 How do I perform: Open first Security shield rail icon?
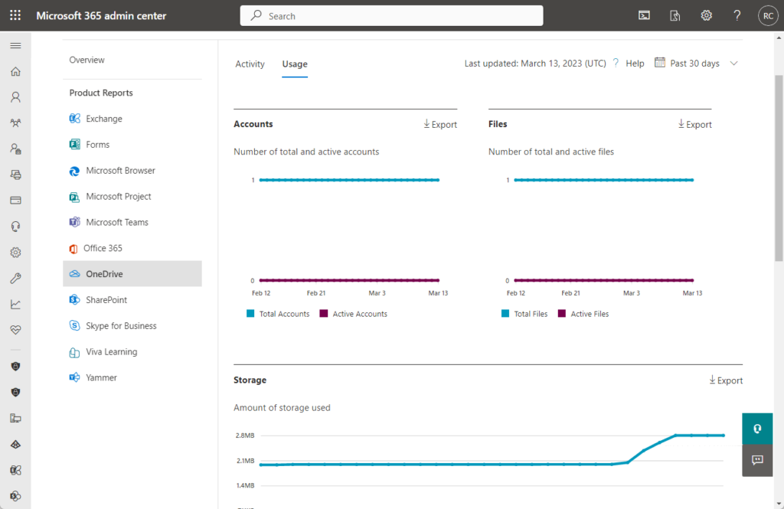point(15,367)
